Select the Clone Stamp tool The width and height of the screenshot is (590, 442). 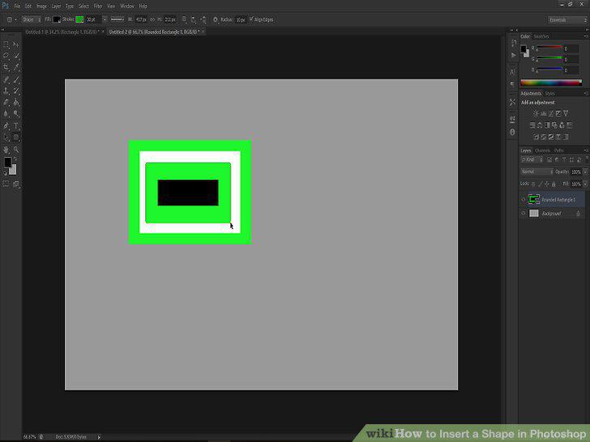point(6,91)
